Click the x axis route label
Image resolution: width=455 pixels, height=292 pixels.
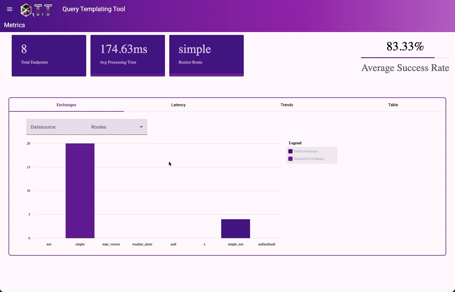204,244
